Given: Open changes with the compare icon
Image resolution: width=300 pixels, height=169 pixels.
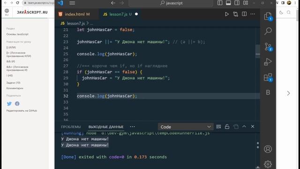Looking at the screenshot, I should pos(235,14).
